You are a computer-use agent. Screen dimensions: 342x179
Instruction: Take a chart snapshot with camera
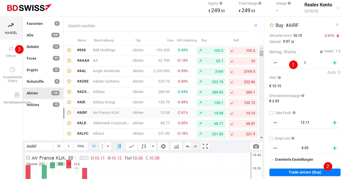(256, 146)
